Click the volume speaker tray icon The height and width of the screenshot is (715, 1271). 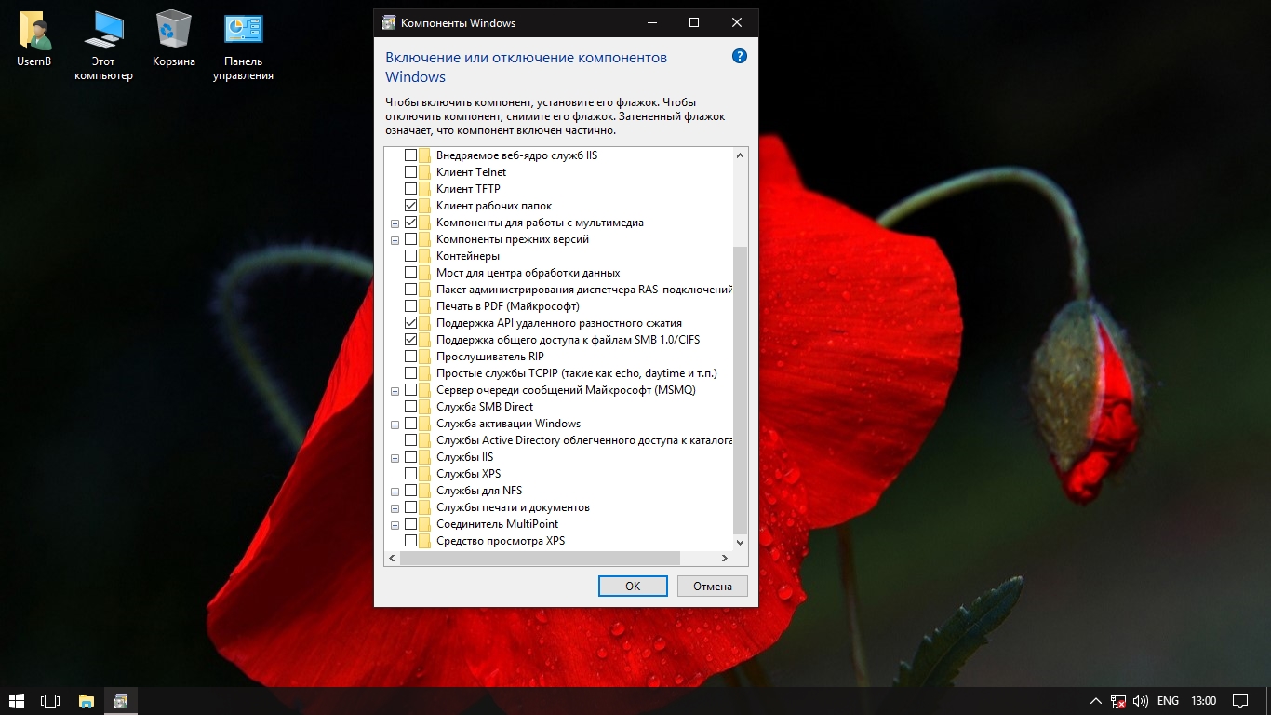1141,700
